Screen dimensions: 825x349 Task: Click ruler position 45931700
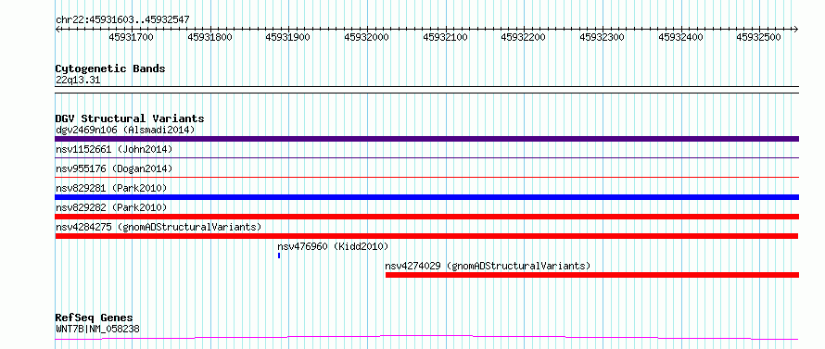click(x=132, y=37)
